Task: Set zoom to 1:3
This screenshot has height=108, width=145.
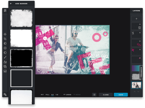Action: [57, 95]
